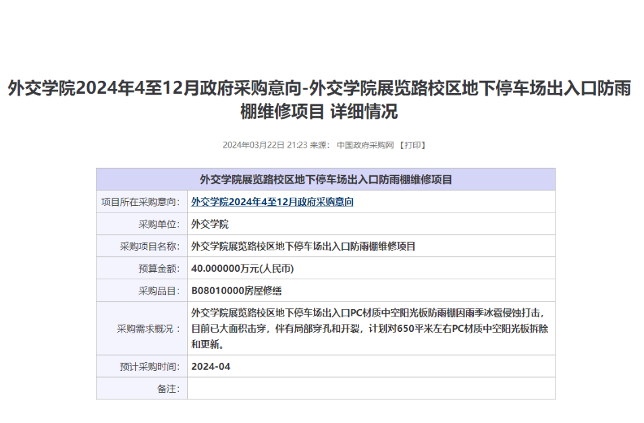Click the 中国政府采购网 source text
This screenshot has height=423, width=644.
click(365, 145)
